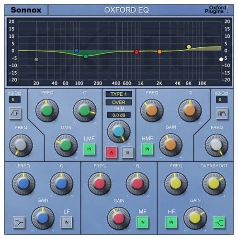Select the yellow HF node on the graph

tap(189, 47)
